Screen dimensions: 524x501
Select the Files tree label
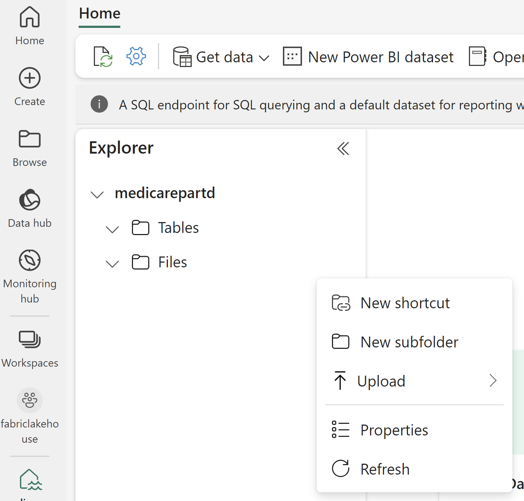(x=172, y=262)
